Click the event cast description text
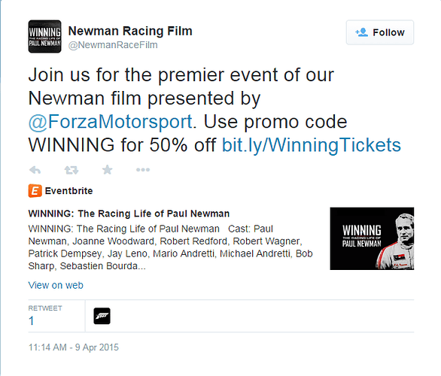Viewport: 441px width, 376px height. click(x=170, y=247)
